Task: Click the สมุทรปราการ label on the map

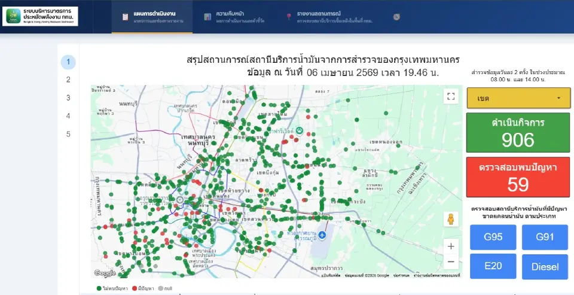Action: (326, 268)
